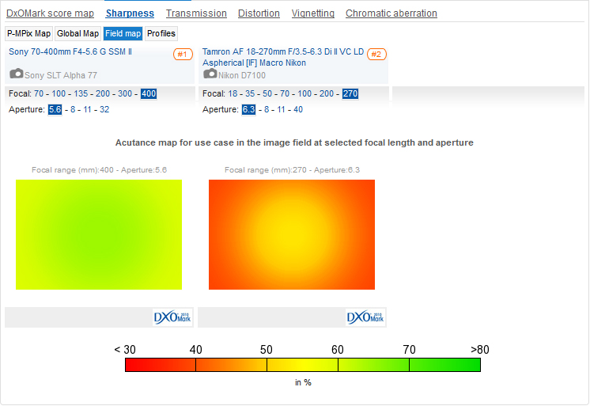
Task: Click the red under-40 legend segment
Action: (x=161, y=365)
